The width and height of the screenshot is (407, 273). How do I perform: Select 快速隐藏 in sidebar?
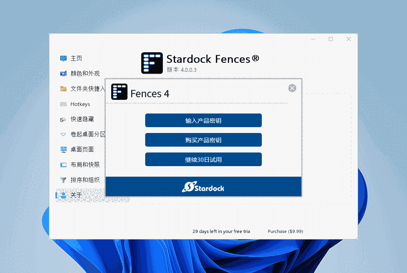point(82,119)
